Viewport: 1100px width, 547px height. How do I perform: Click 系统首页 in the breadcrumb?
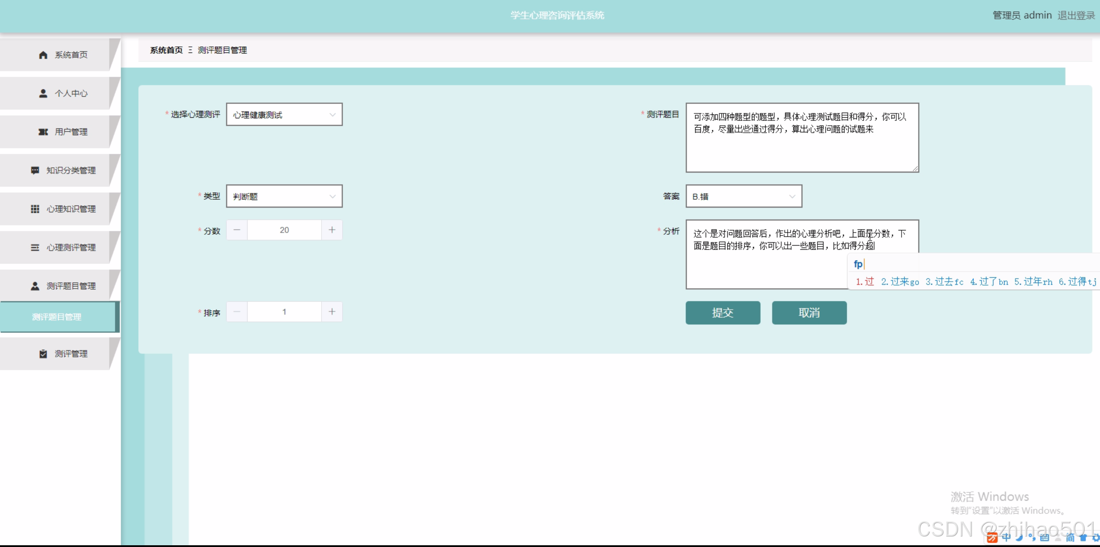coord(166,50)
